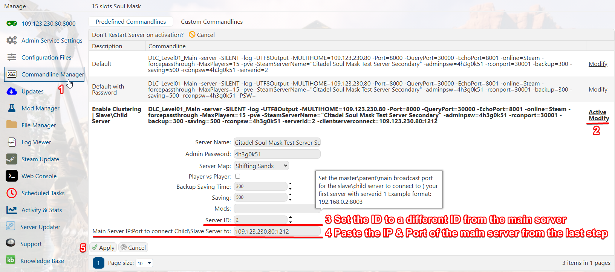
Task: Open the Log Viewer icon
Action: tap(12, 142)
